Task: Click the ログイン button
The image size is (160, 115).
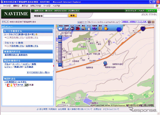Action: pos(151,10)
